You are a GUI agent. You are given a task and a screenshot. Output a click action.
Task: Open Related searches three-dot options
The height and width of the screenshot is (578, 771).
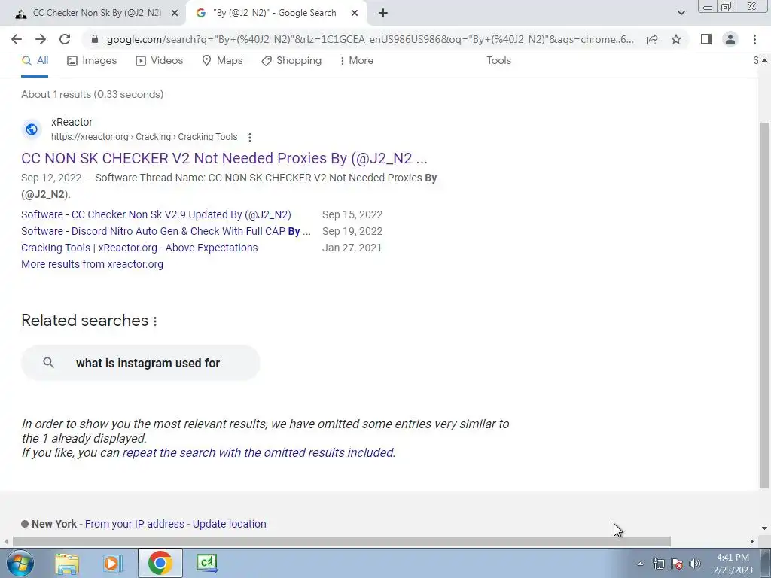pyautogui.click(x=155, y=321)
